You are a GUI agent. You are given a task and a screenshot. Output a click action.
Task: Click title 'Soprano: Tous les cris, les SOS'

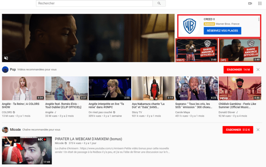194,105
